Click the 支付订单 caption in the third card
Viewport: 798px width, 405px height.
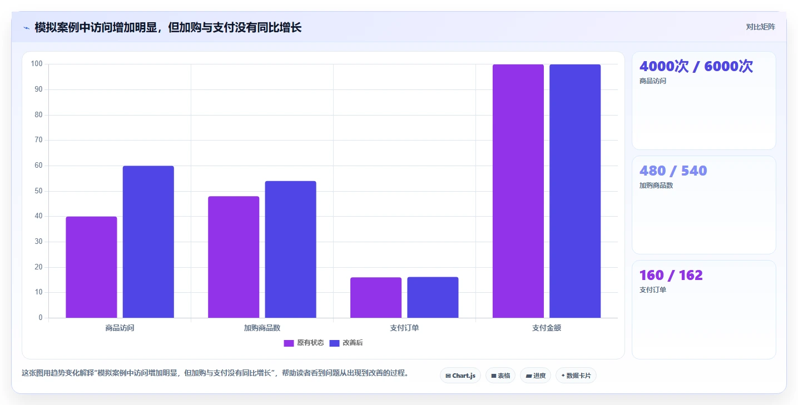pos(653,290)
